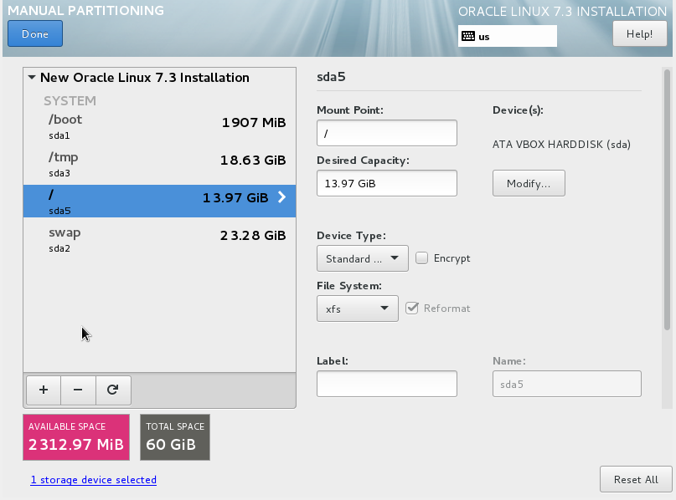Select the /tmp sda3 partition

pyautogui.click(x=159, y=164)
